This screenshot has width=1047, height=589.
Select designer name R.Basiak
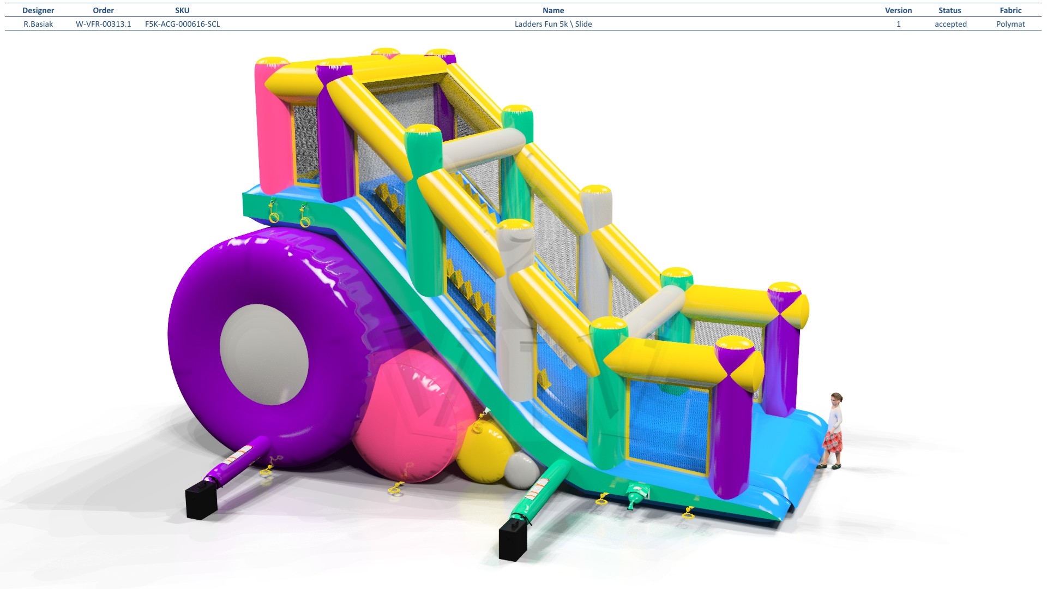pos(38,24)
